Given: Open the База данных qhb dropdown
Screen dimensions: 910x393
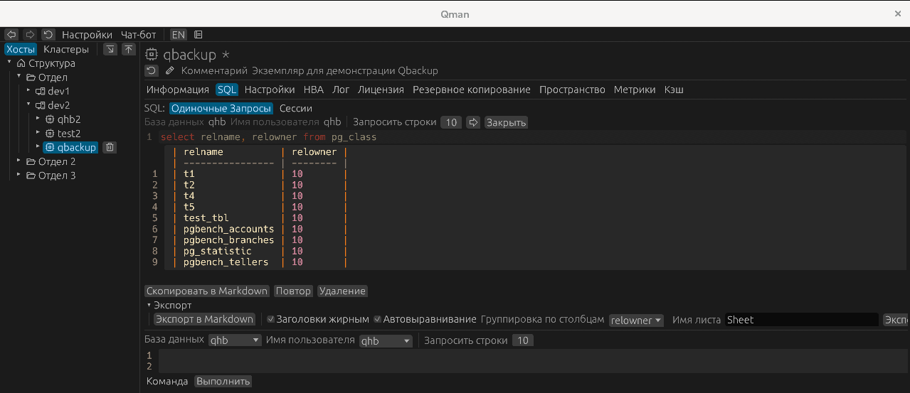Looking at the screenshot, I should click(x=236, y=340).
